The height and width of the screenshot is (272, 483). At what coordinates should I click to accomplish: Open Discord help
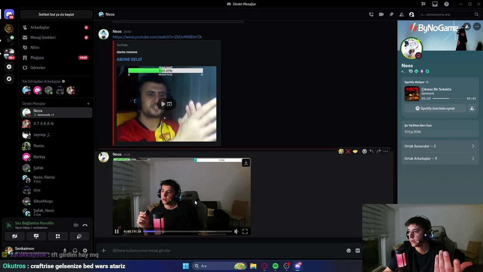tap(447, 4)
